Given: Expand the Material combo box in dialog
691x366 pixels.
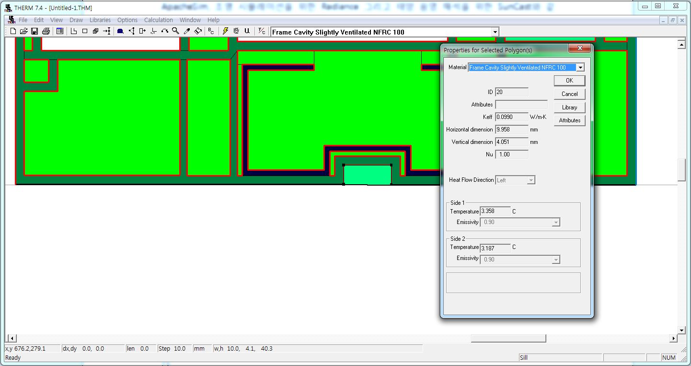Looking at the screenshot, I should 580,68.
